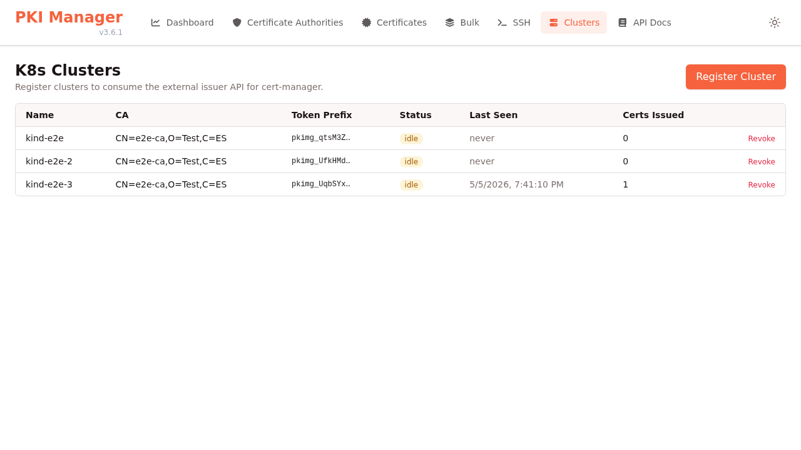The width and height of the screenshot is (801, 450).
Task: Click the Clusters server icon
Action: click(554, 22)
